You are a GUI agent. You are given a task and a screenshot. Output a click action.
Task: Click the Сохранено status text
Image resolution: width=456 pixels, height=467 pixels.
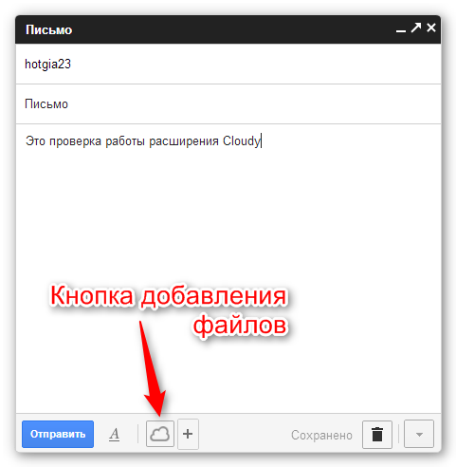click(321, 435)
